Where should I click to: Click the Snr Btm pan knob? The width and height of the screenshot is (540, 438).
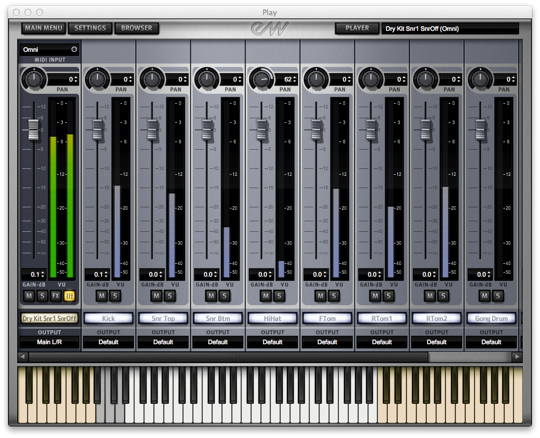(206, 78)
